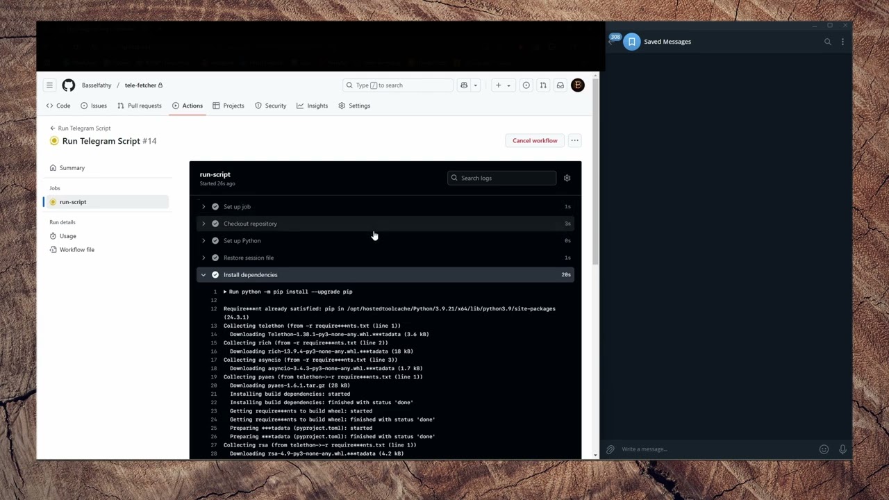The image size is (889, 500).
Task: Click the Checkout repository success check icon
Action: [x=215, y=224]
